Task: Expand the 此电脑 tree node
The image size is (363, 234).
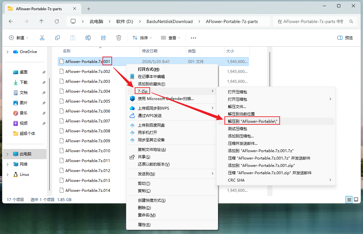Action: pos(7,154)
